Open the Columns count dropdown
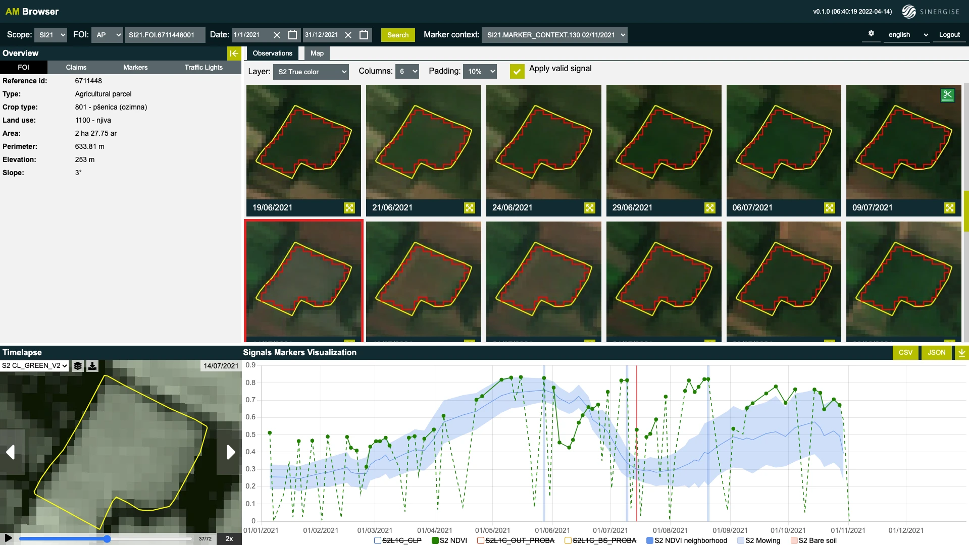 pos(407,72)
